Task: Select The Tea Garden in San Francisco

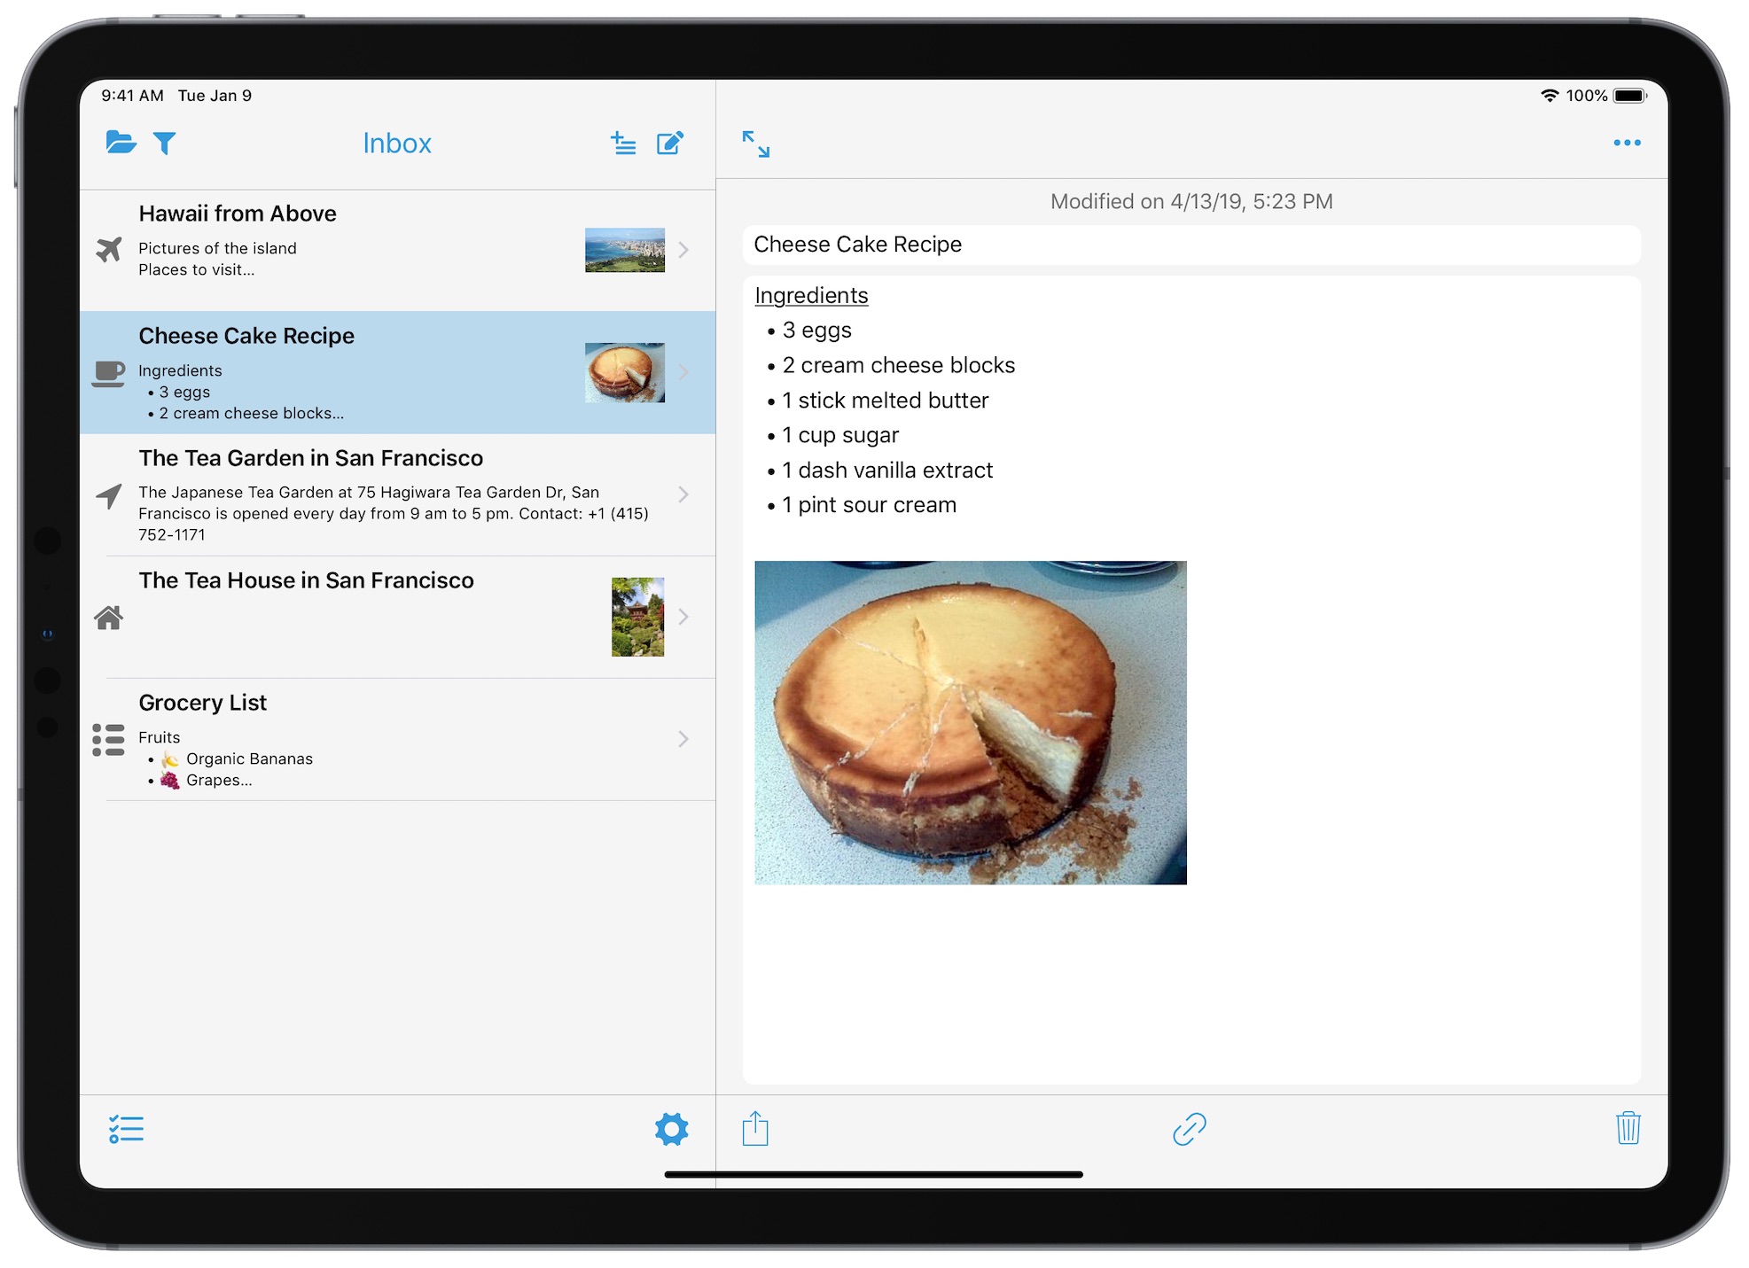Action: pyautogui.click(x=397, y=494)
